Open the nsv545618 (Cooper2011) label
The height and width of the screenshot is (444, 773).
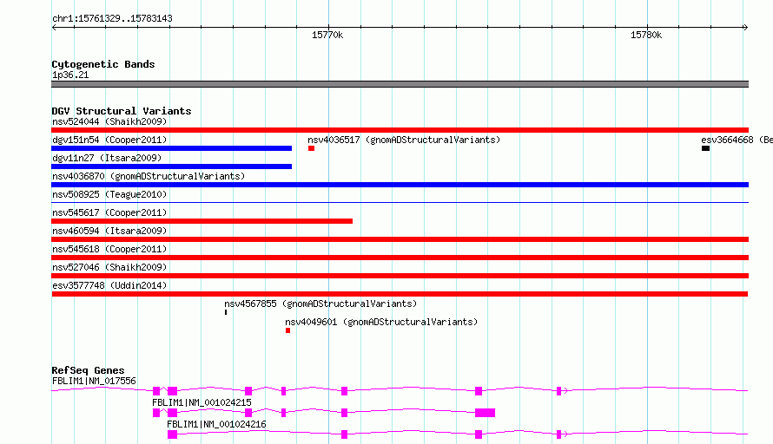(109, 249)
